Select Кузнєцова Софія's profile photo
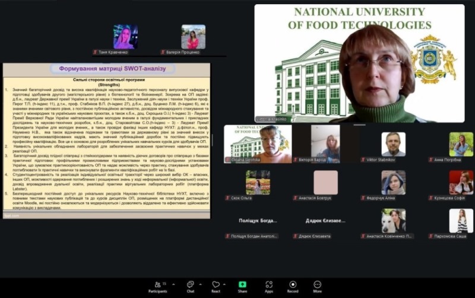Screen dimensions: 475x298 coord(461,182)
